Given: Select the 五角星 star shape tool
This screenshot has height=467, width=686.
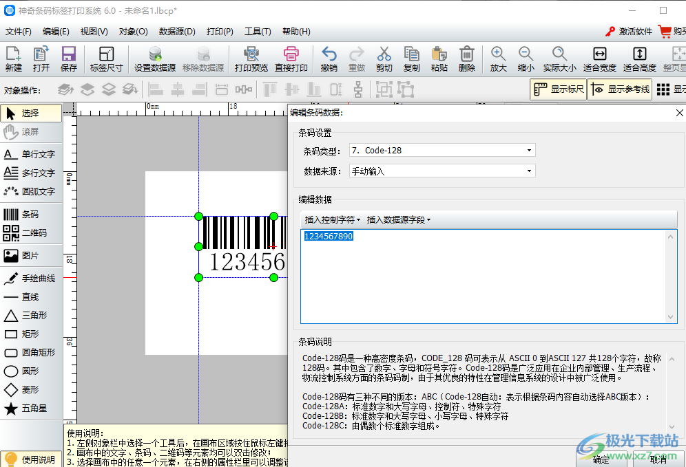Looking at the screenshot, I should [30, 408].
